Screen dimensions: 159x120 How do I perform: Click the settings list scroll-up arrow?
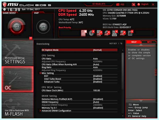[x=123, y=50]
